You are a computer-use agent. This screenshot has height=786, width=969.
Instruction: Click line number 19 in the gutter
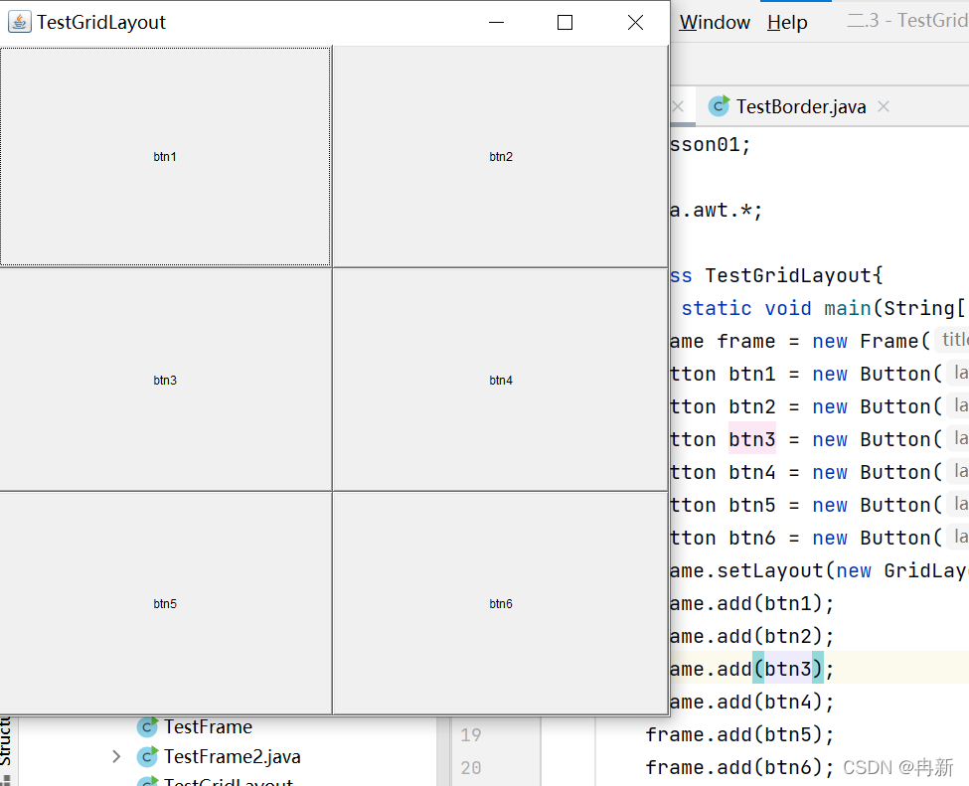471,734
